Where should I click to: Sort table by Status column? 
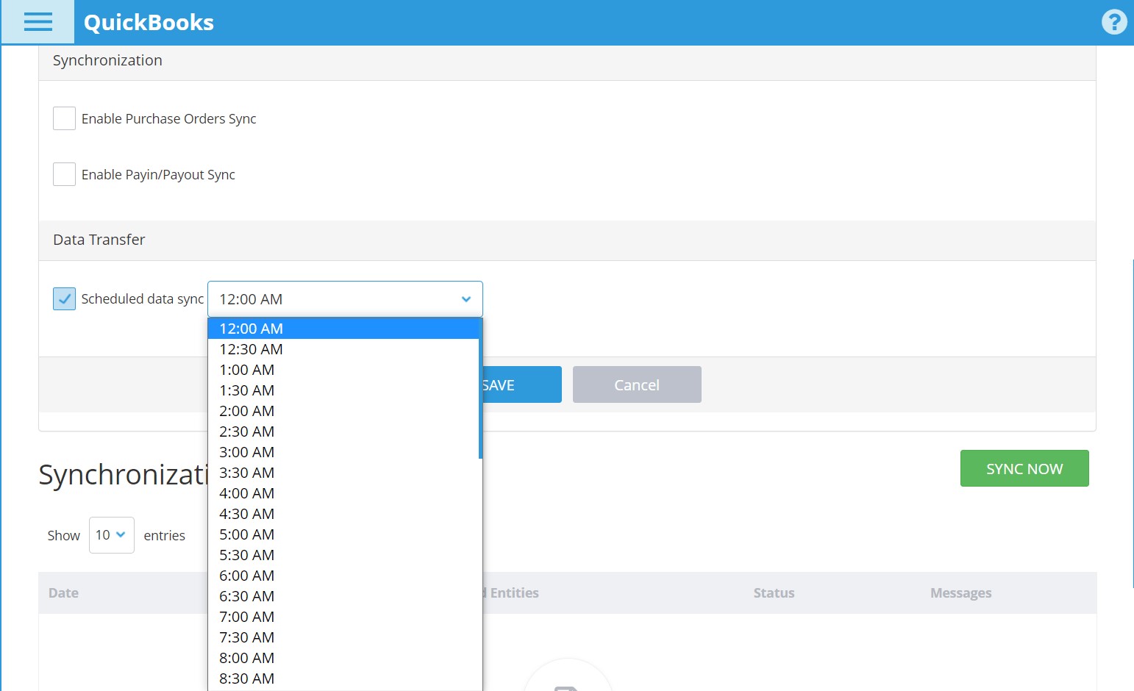point(774,592)
